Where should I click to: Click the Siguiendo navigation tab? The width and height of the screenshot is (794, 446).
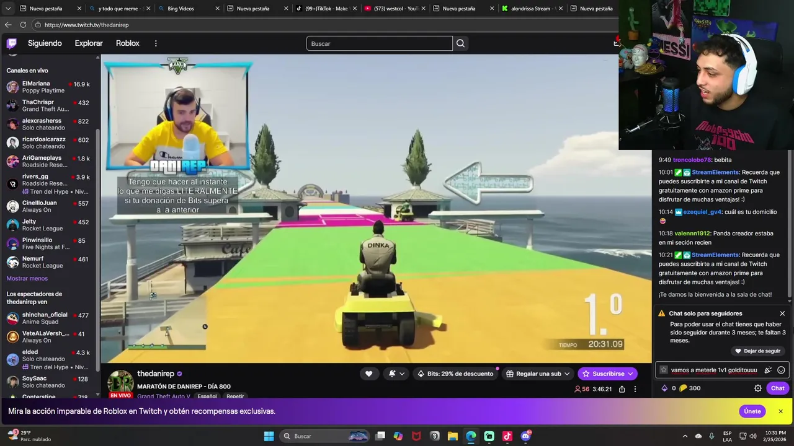45,43
